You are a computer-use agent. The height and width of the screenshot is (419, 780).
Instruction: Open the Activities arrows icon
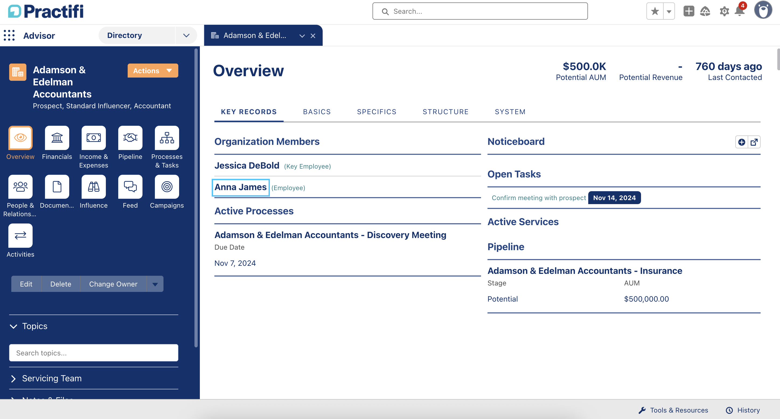(x=20, y=236)
